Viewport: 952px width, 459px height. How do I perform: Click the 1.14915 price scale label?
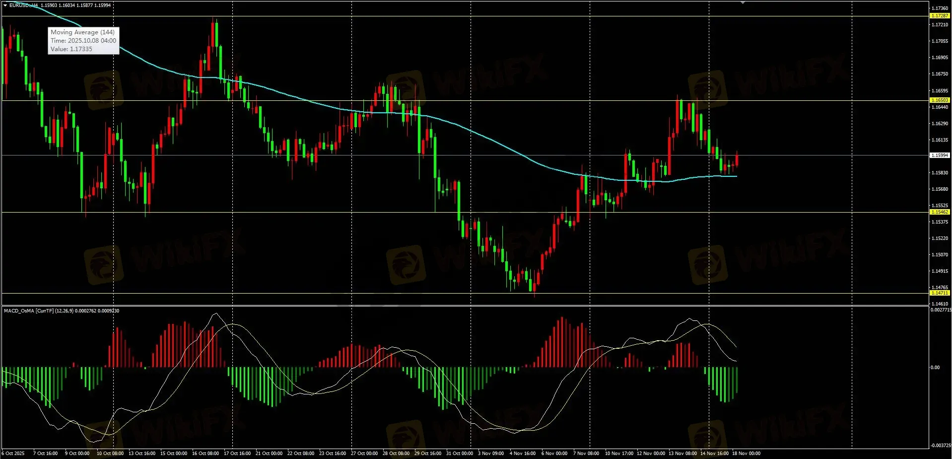[940, 271]
